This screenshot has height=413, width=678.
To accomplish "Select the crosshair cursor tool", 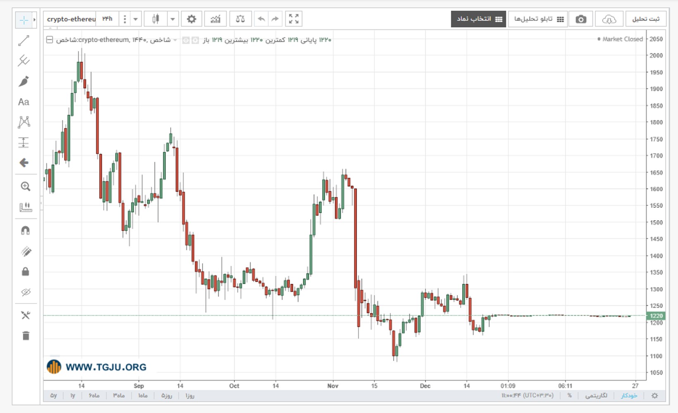I will 24,20.
